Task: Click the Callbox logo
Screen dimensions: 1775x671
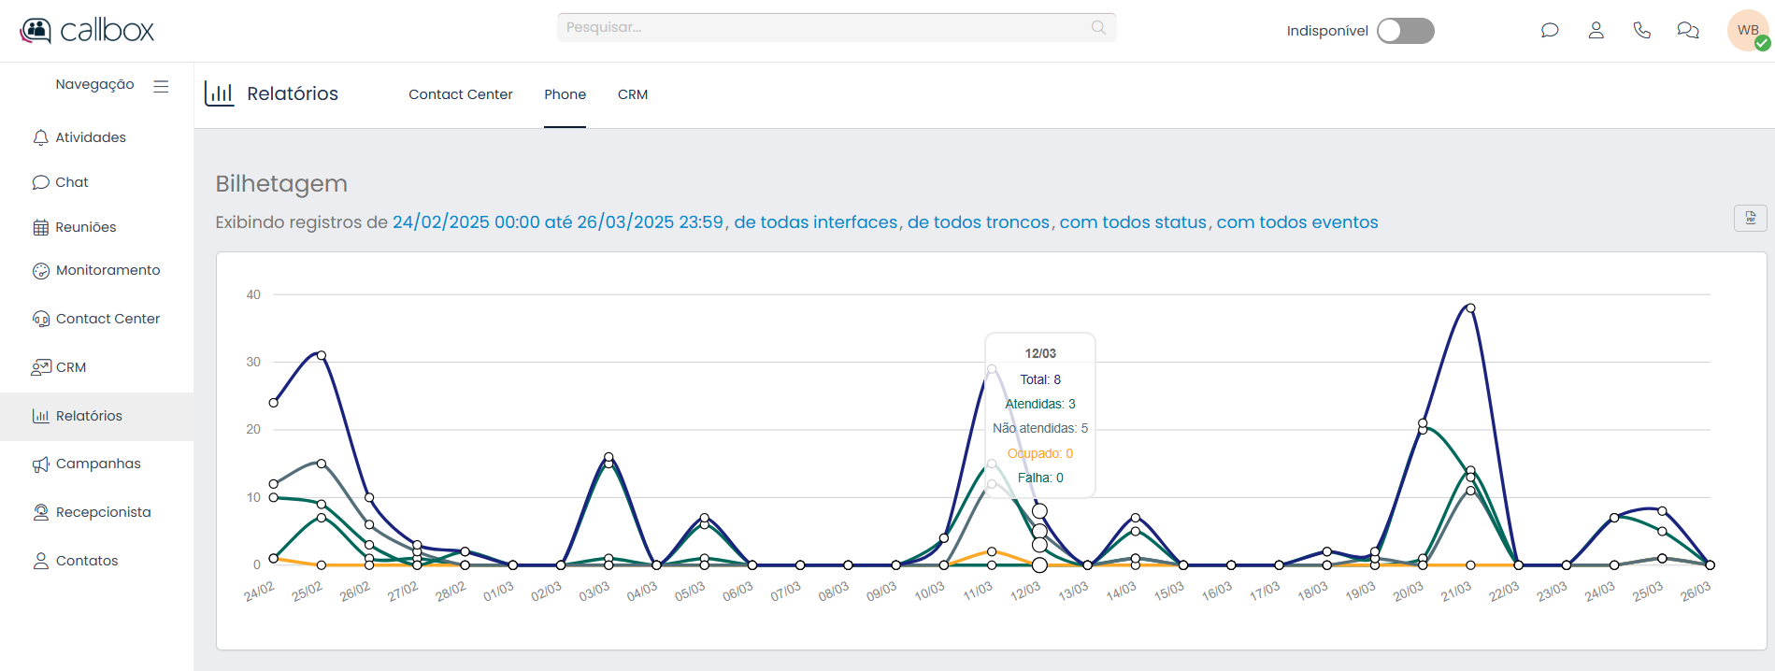Action: (87, 31)
